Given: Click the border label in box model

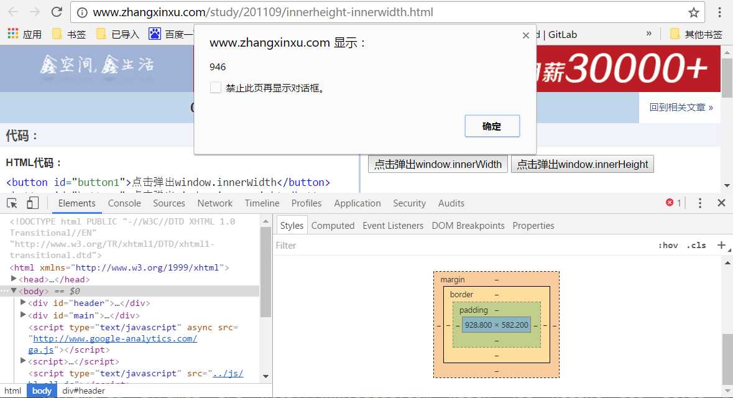Looking at the screenshot, I should [461, 295].
